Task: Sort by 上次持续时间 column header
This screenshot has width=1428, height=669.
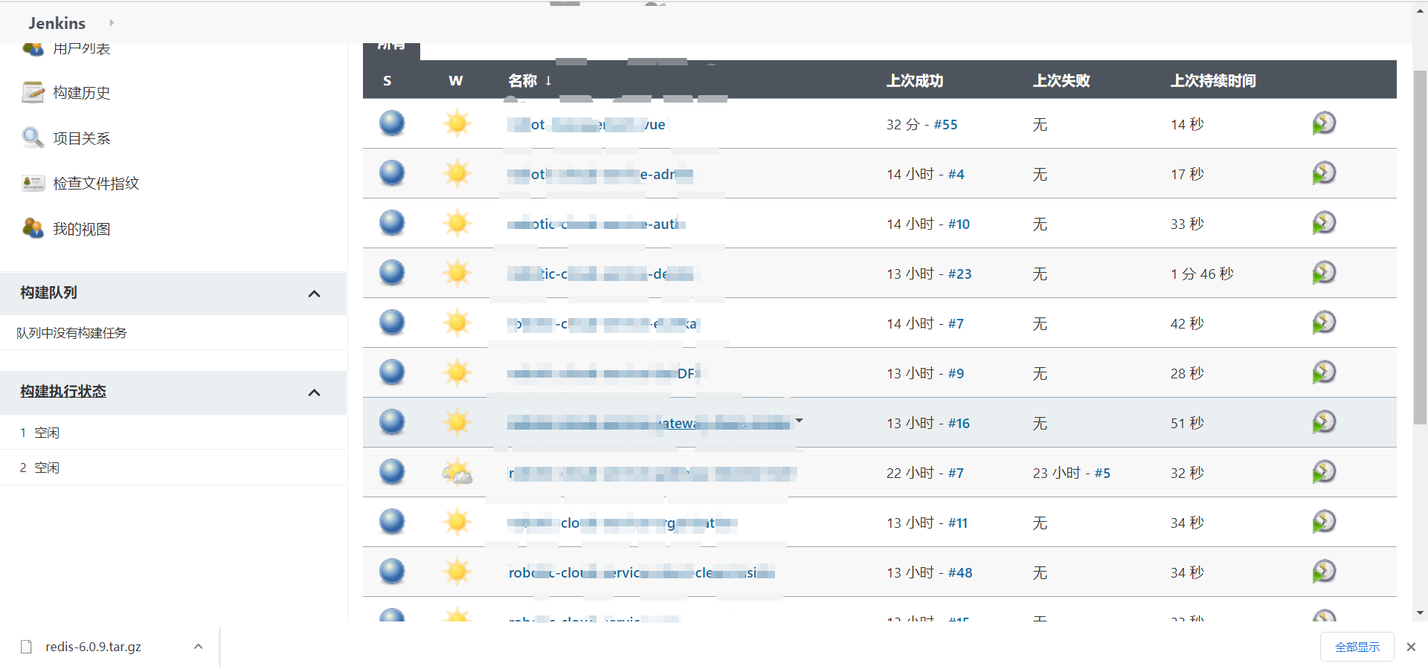Action: click(x=1213, y=80)
